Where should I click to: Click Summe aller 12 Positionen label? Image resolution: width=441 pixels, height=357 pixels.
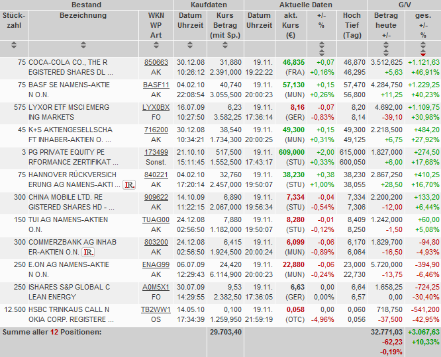tap(52, 332)
